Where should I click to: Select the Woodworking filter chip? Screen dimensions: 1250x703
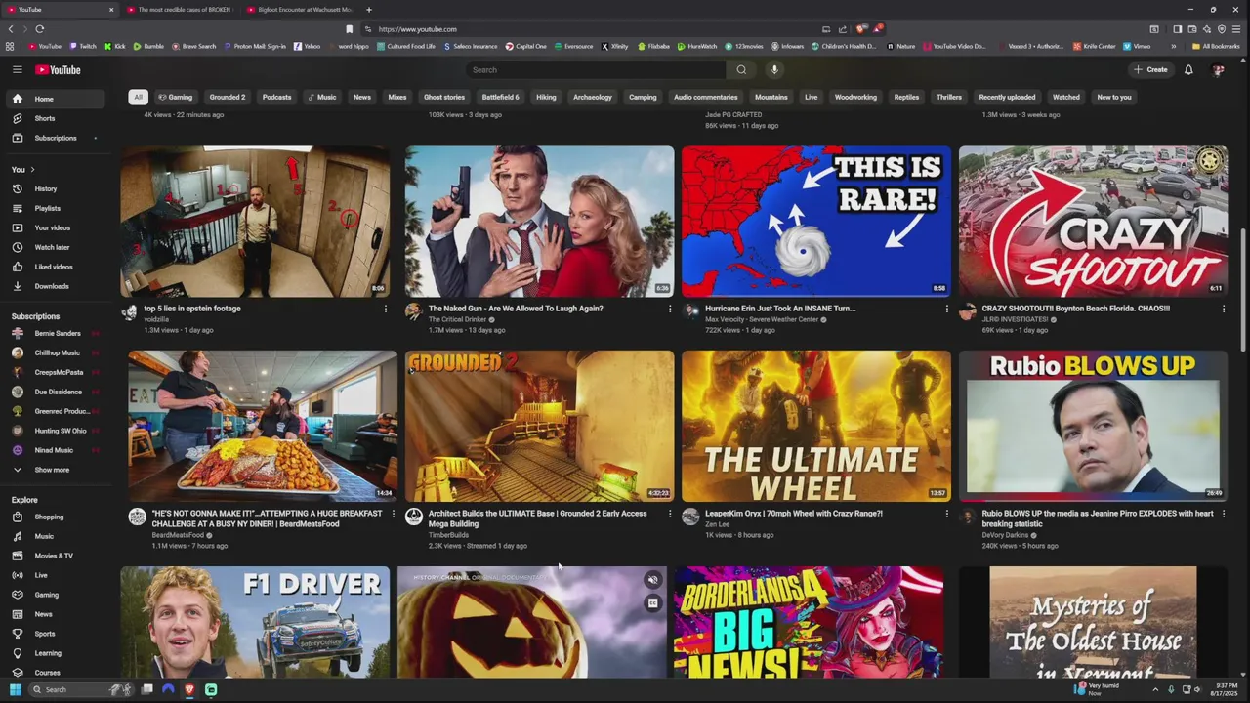(855, 97)
